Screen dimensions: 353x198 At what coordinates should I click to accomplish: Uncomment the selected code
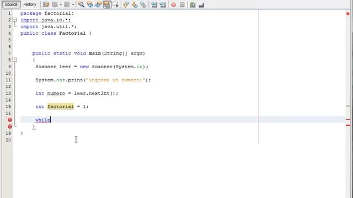point(201,4)
